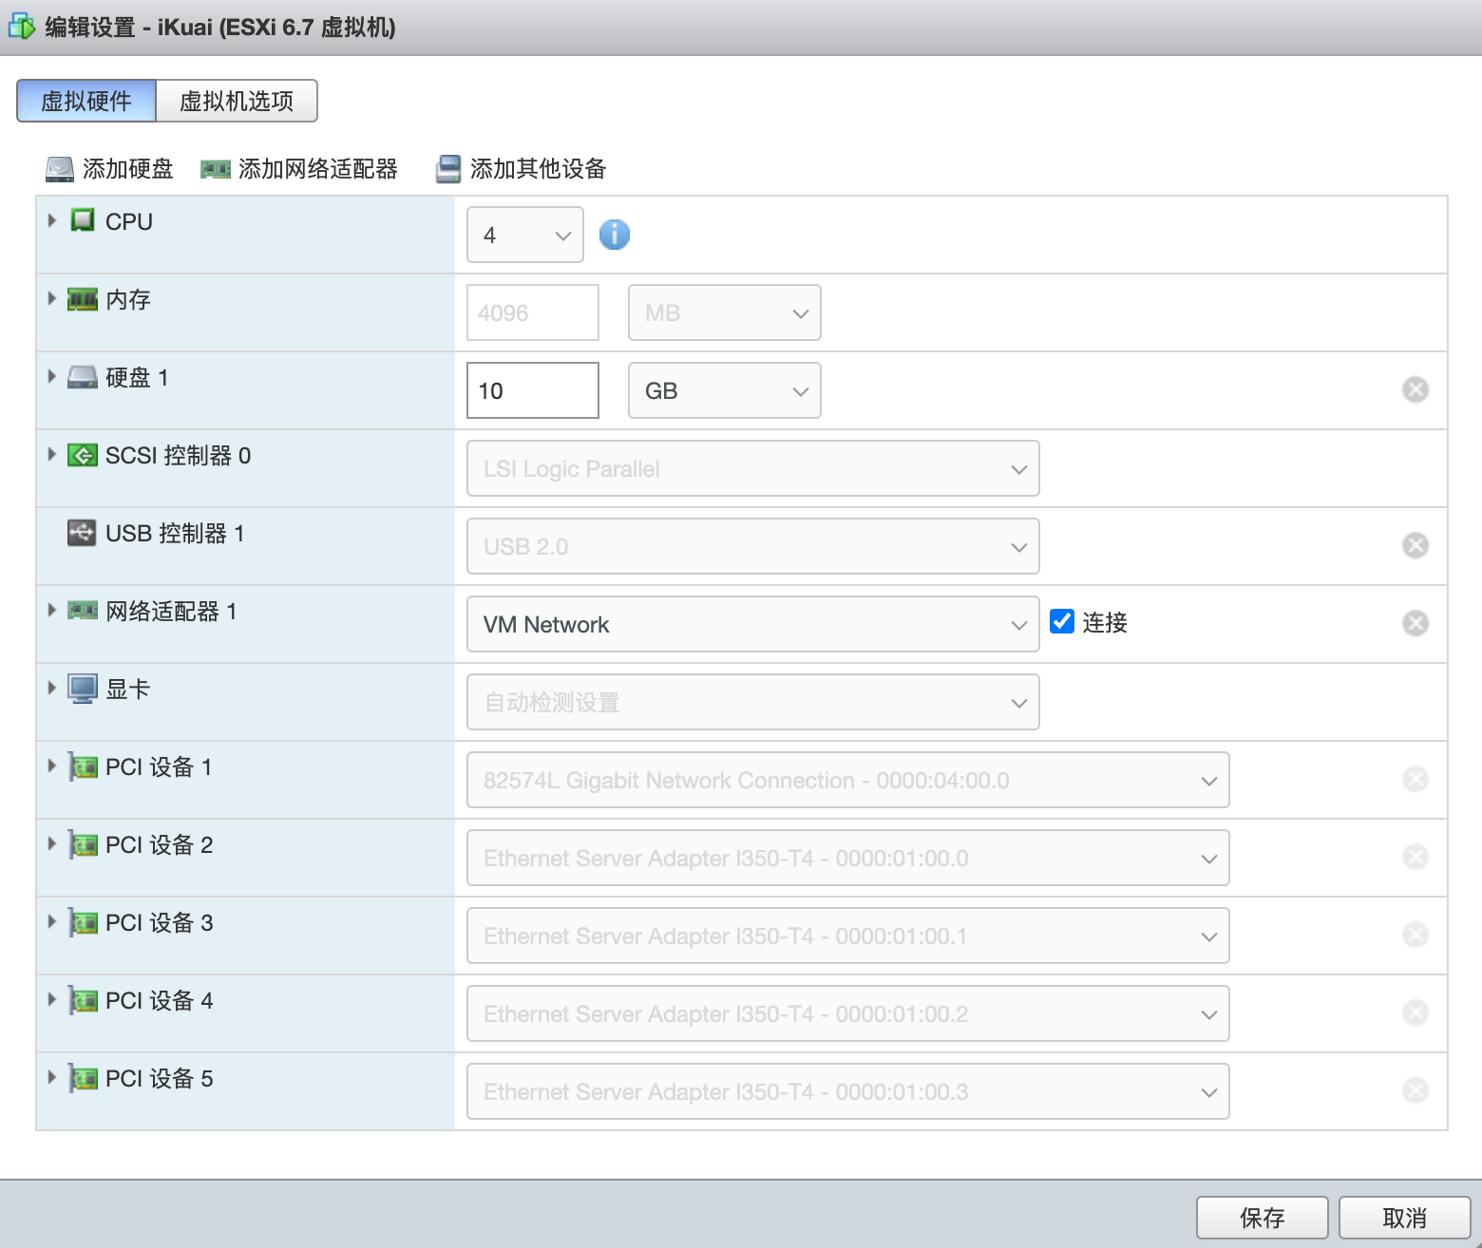Open the hard disk GB unit dropdown

click(724, 390)
